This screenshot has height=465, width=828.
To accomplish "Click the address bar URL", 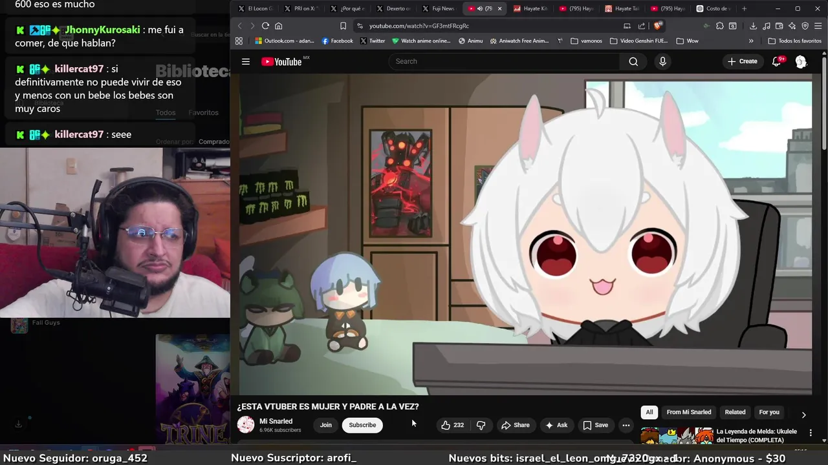I will tap(419, 26).
